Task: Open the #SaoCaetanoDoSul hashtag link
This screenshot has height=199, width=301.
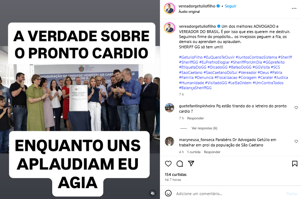Action: (220, 72)
